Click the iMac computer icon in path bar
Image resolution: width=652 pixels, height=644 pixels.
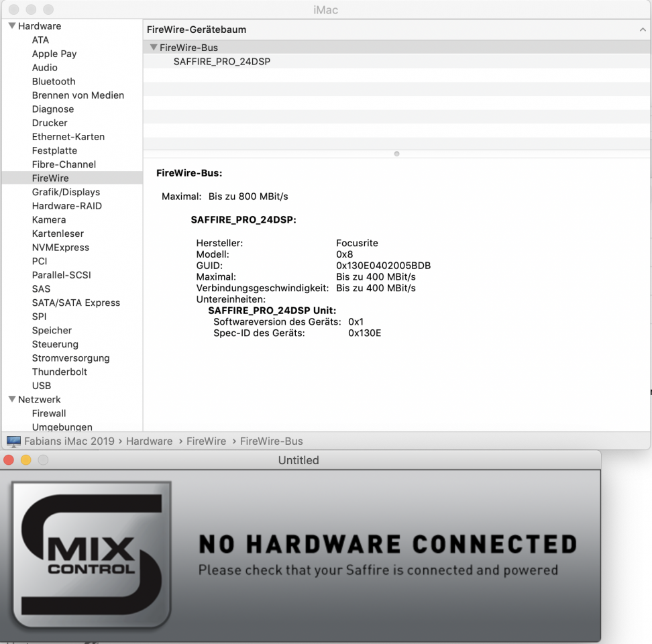[x=13, y=441]
